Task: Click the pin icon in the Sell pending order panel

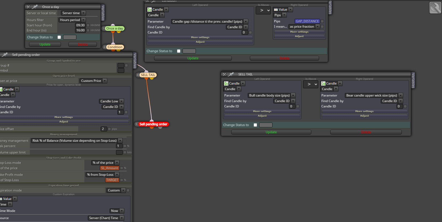Action: tap(5, 55)
